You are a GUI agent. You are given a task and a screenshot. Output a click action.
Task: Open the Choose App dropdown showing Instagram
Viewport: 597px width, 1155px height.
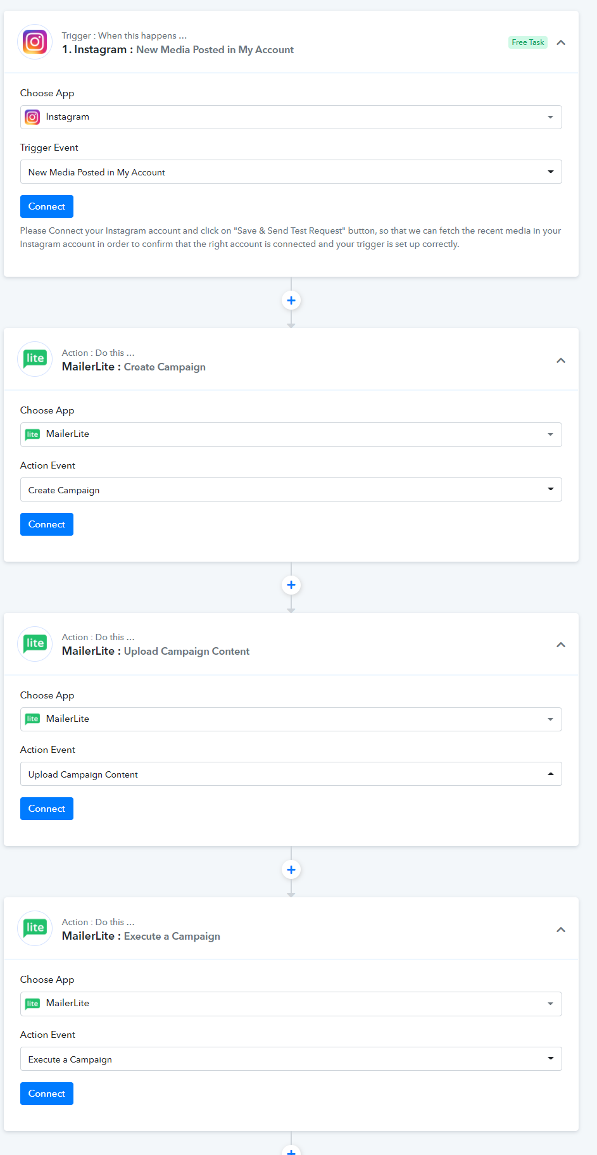click(291, 117)
